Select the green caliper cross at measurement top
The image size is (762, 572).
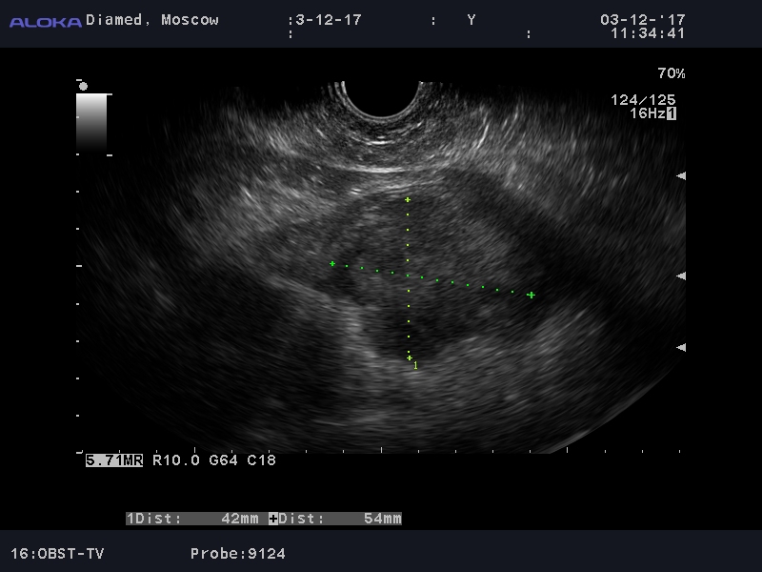click(408, 199)
